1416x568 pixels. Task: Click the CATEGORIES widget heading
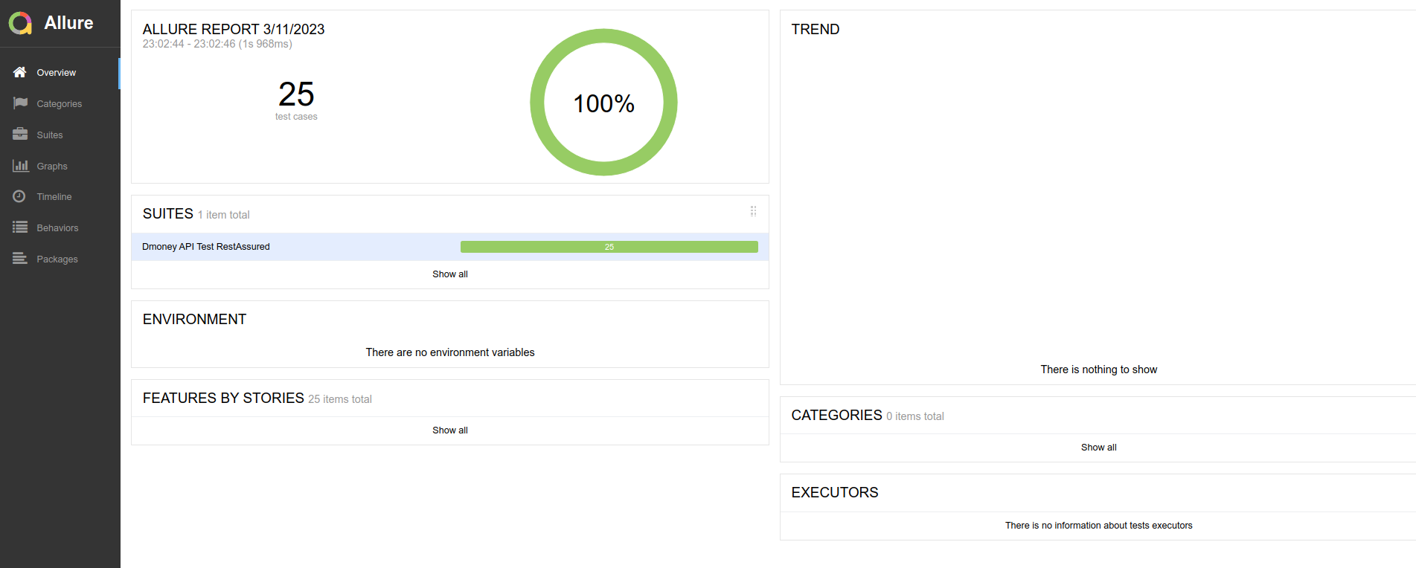coord(836,416)
